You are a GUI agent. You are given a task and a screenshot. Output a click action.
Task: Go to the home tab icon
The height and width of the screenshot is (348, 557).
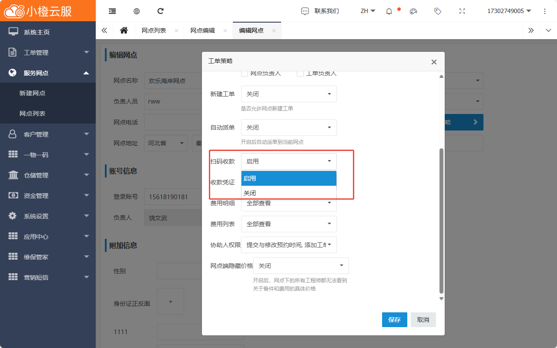point(124,30)
